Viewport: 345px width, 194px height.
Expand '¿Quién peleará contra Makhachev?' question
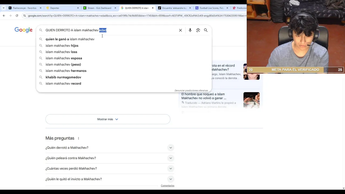[x=110, y=158]
